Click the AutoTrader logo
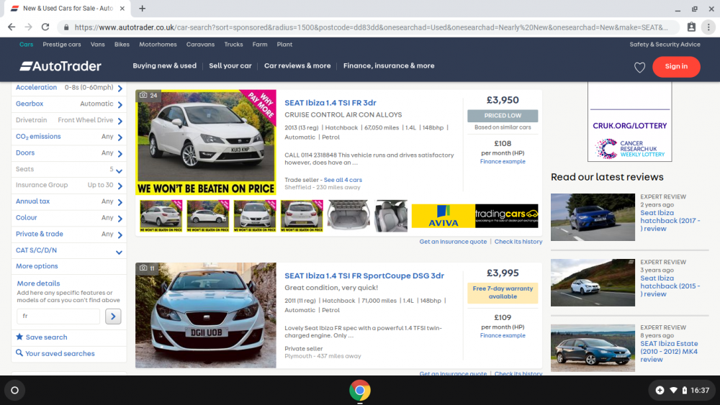This screenshot has height=405, width=720. click(x=60, y=66)
